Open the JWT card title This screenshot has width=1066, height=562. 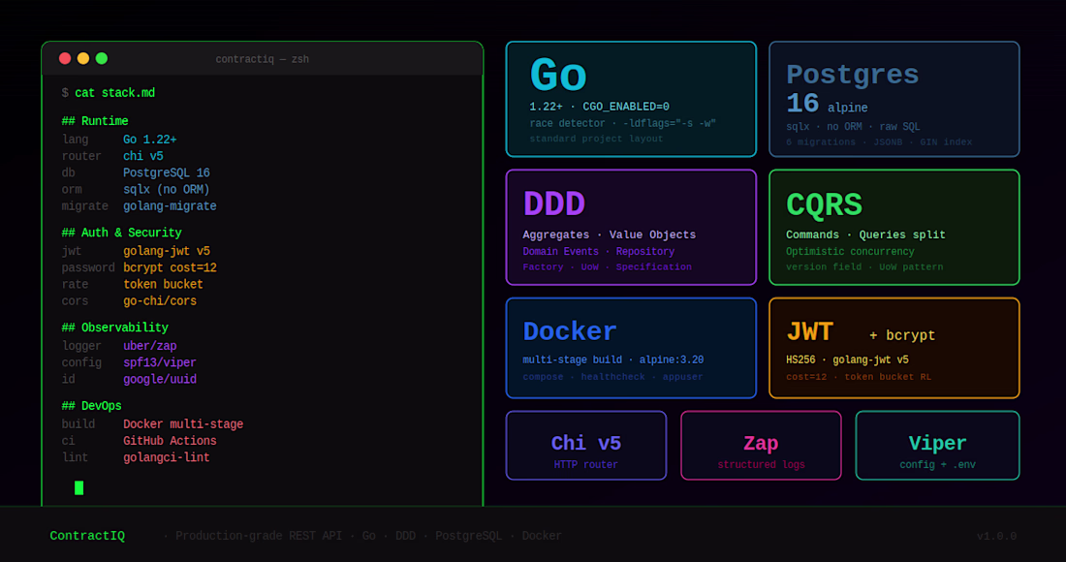pos(809,332)
